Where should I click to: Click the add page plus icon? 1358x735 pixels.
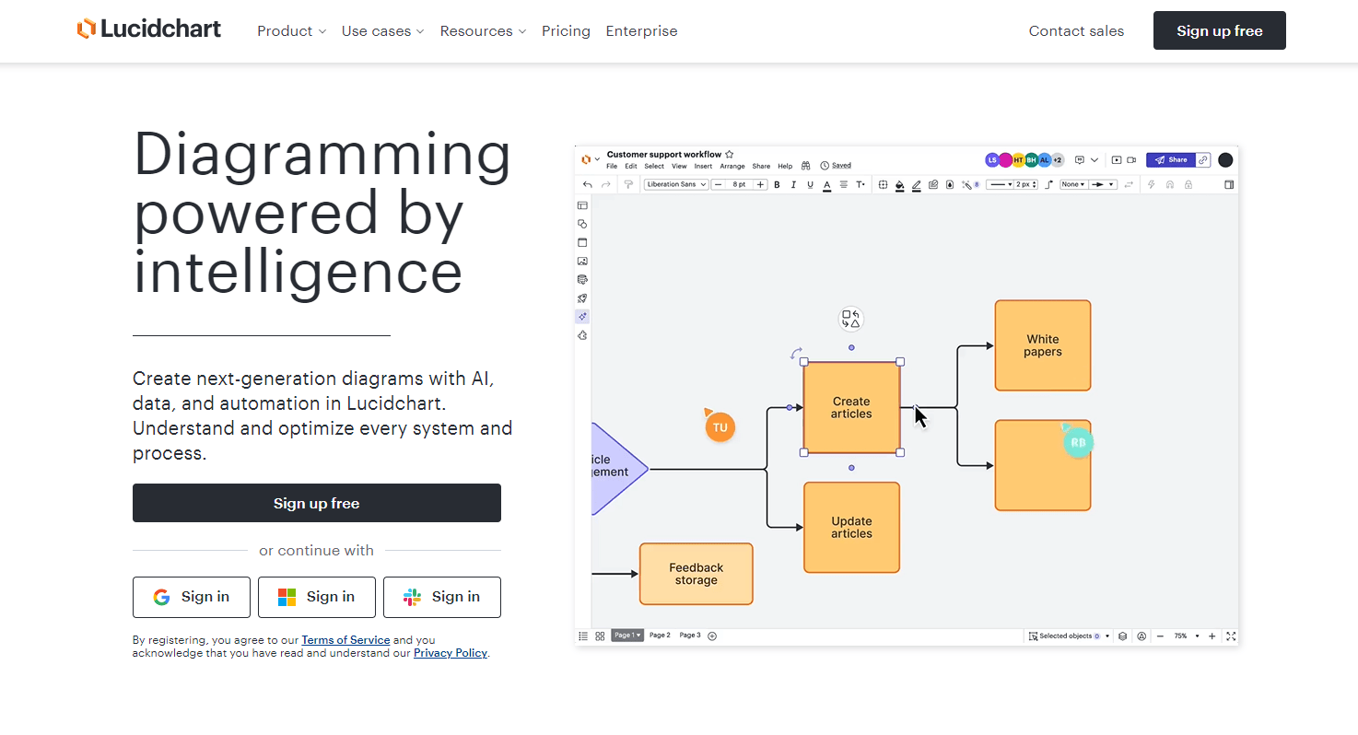[712, 636]
